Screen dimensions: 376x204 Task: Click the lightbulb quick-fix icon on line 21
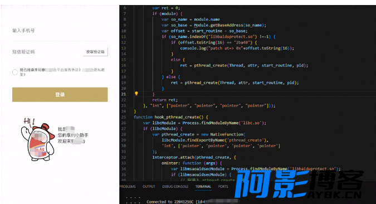(x=136, y=94)
